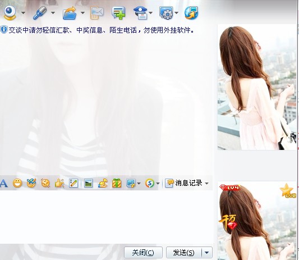Open report abuse police-cap icon
Viewport: 299px width, 260px height.
[x=140, y=13]
